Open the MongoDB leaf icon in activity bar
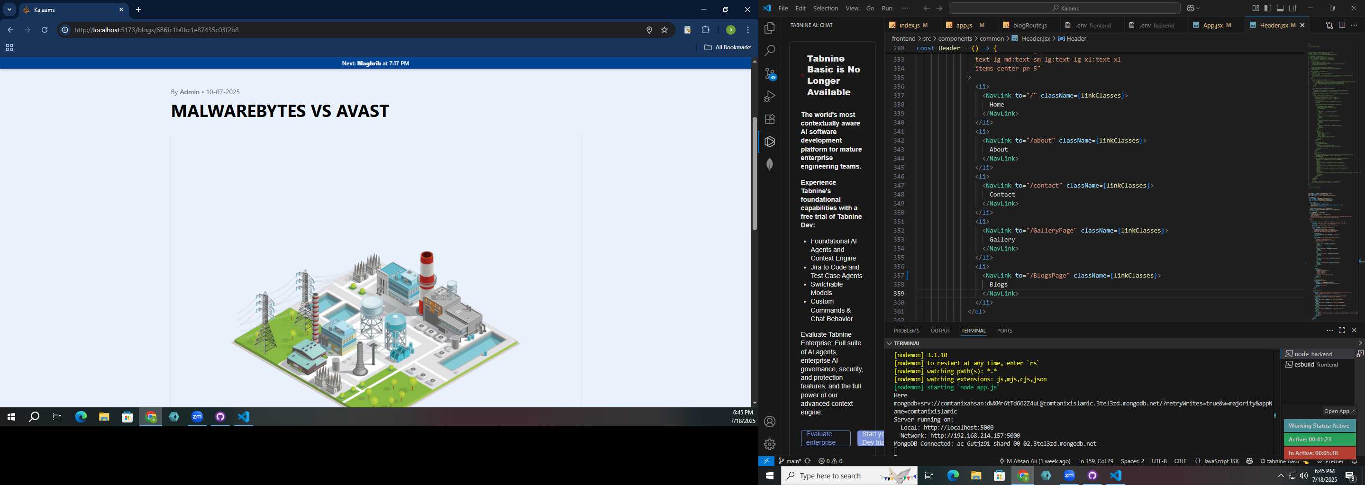 click(769, 165)
